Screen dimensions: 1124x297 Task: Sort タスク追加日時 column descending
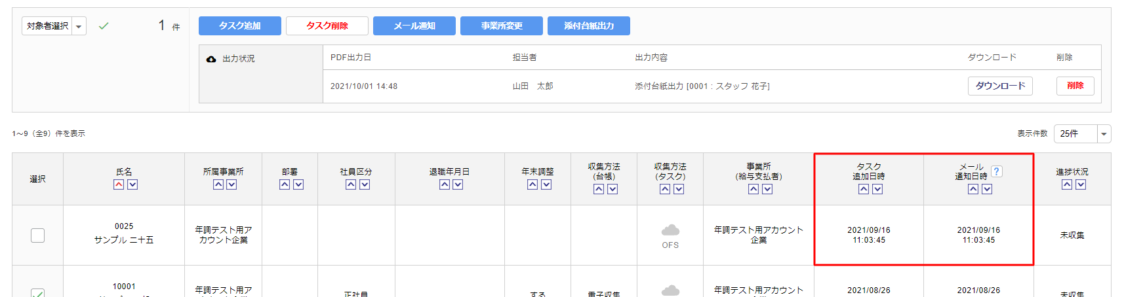point(877,189)
